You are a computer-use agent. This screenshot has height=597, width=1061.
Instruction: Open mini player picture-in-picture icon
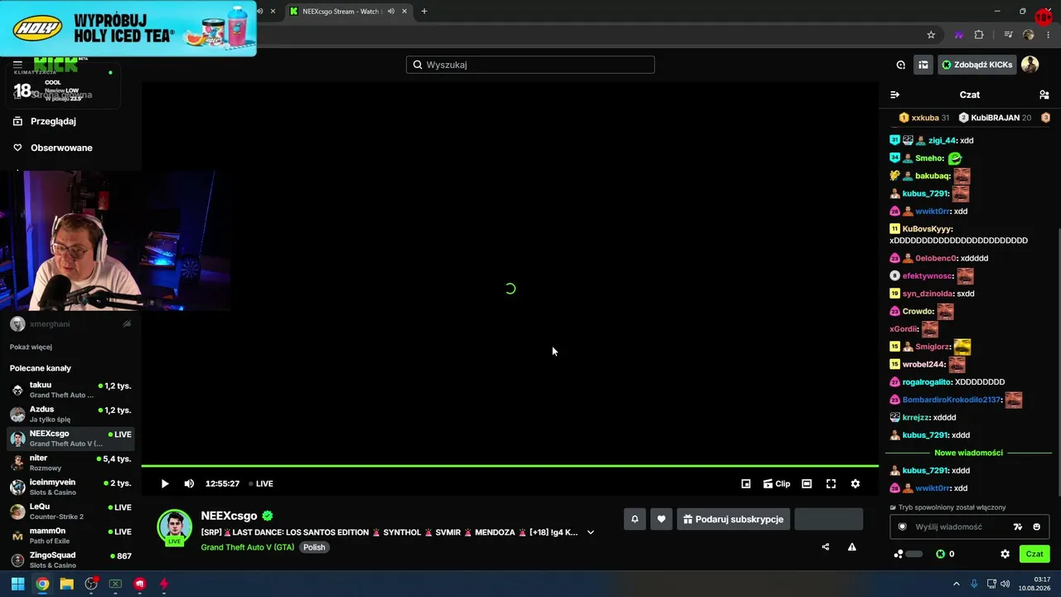746,483
